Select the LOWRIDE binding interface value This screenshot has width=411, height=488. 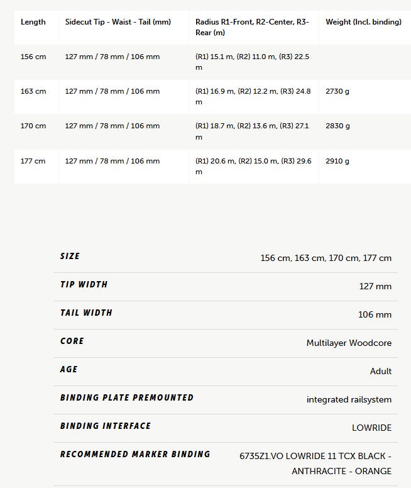372,428
